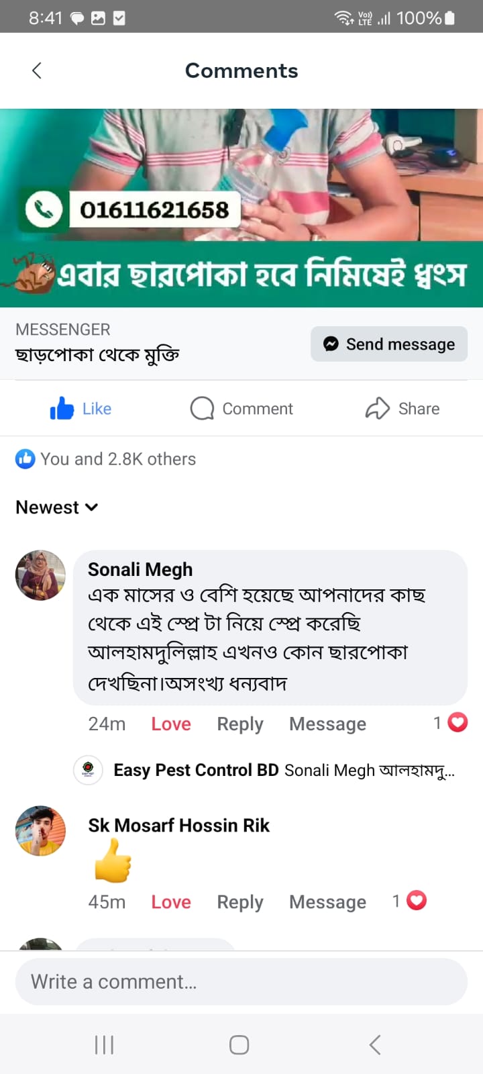The width and height of the screenshot is (483, 1074).
Task: Tap the green phone call icon
Action: click(x=44, y=210)
